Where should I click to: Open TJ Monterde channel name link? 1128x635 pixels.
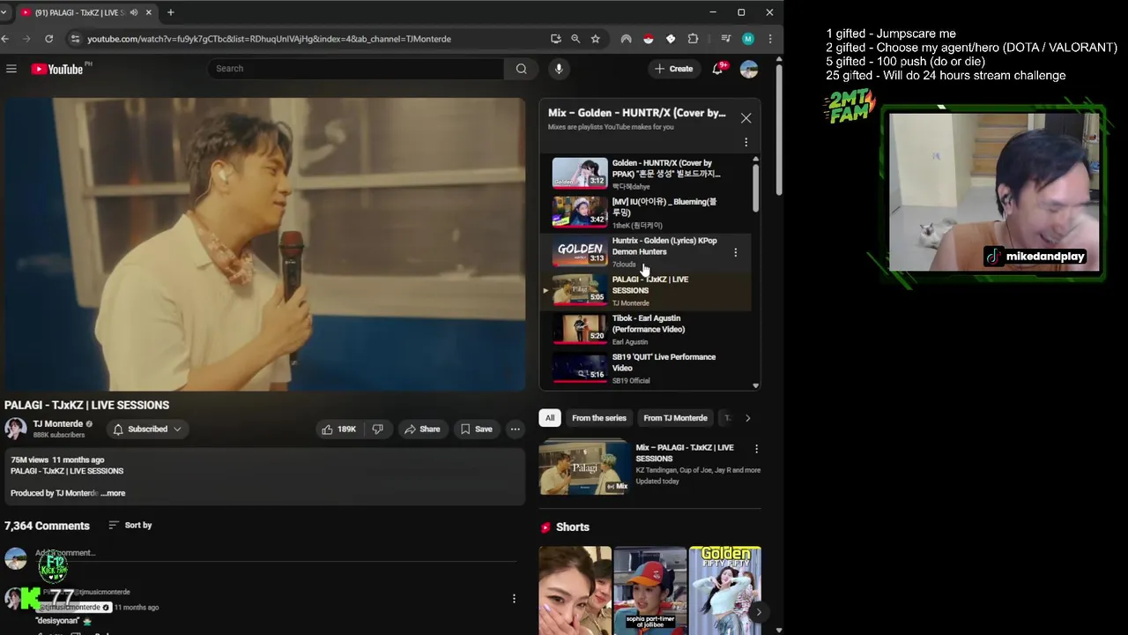pos(58,424)
